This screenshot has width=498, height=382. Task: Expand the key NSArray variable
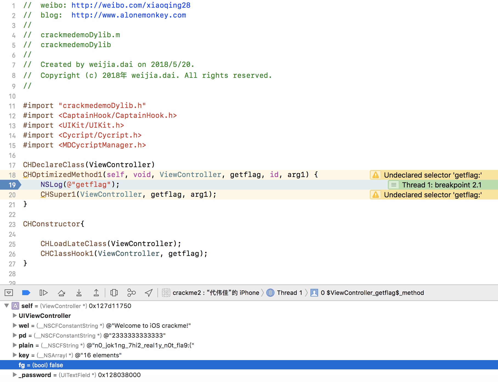[15, 355]
